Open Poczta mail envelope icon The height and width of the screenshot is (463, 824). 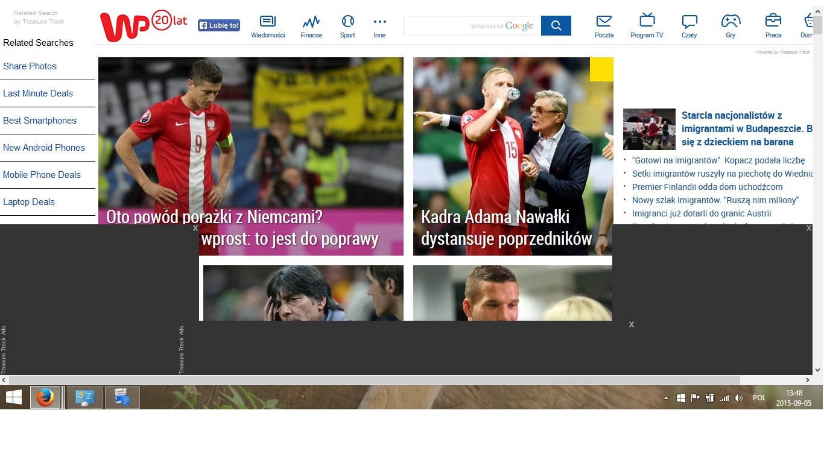click(604, 22)
